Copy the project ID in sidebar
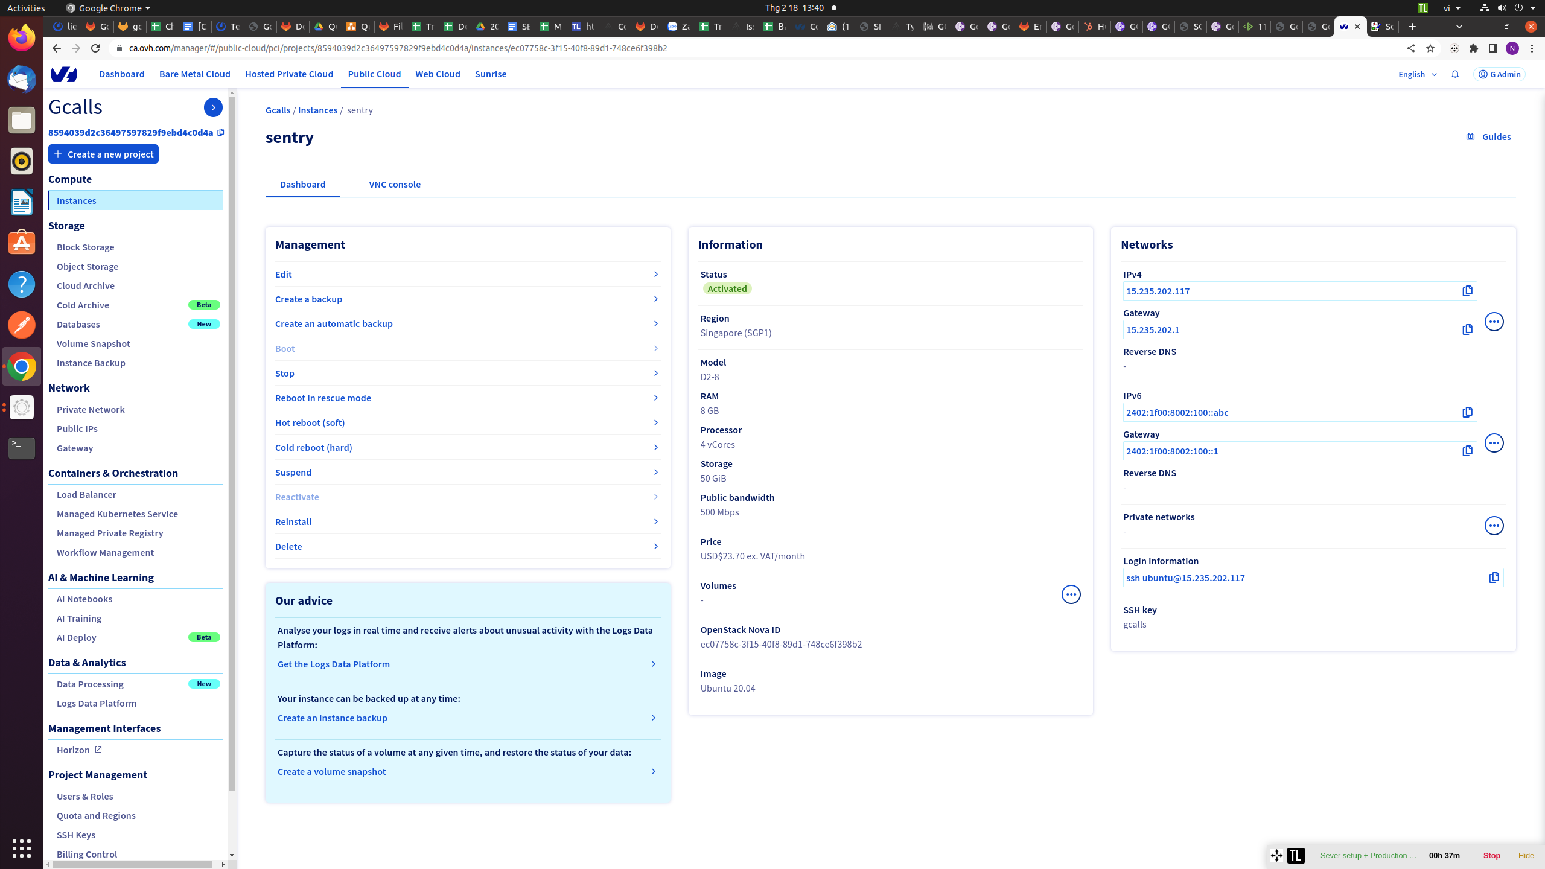The height and width of the screenshot is (869, 1545). 220,132
